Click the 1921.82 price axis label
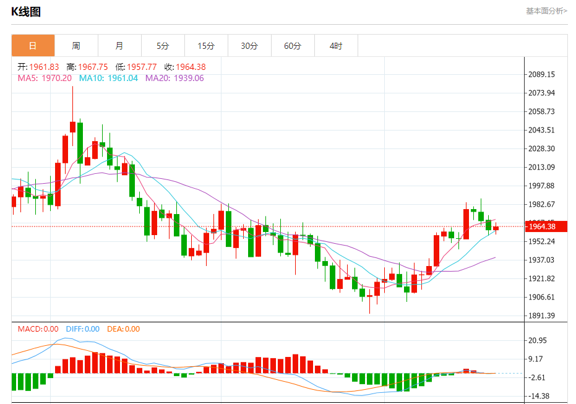The height and width of the screenshot is (404, 576). [x=541, y=278]
